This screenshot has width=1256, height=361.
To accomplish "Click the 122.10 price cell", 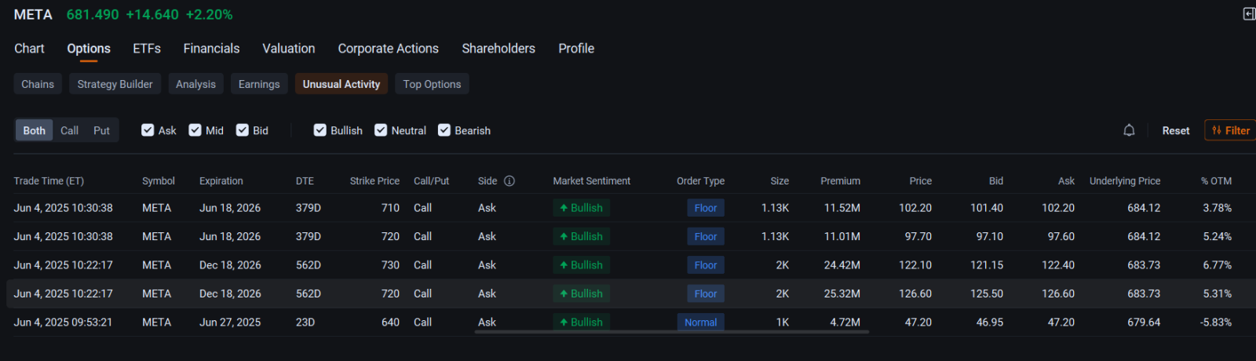I will pos(915,265).
